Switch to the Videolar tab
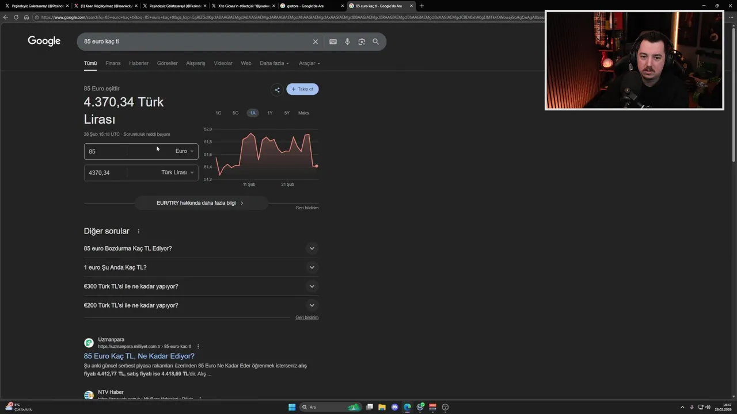 point(223,63)
